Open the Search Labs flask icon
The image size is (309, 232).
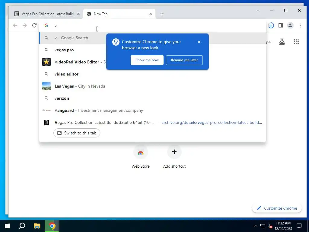282,42
